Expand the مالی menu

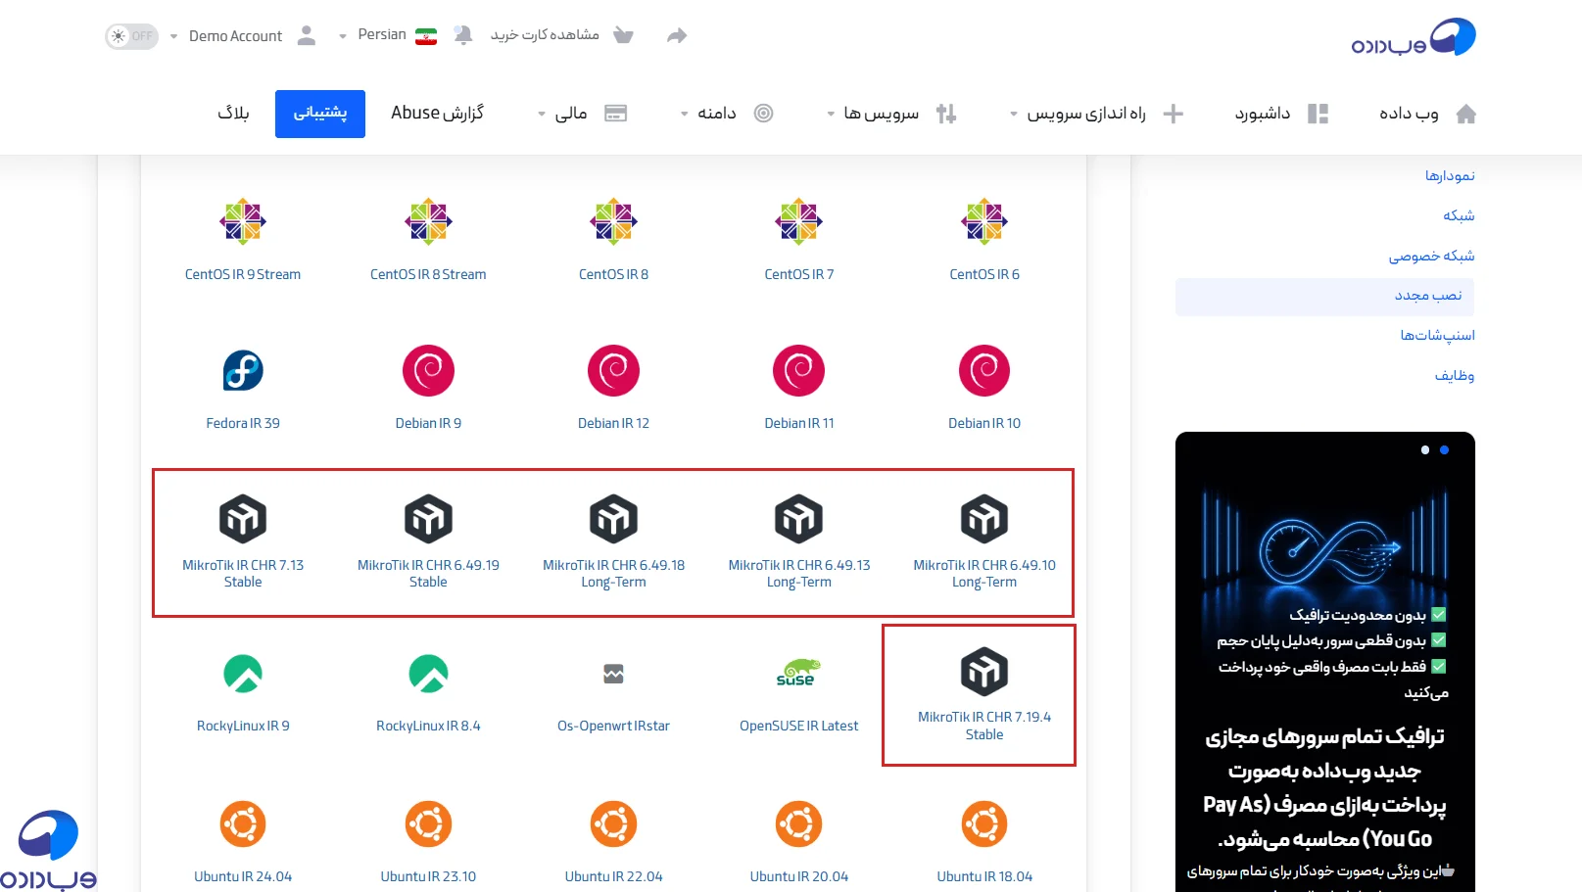click(562, 114)
